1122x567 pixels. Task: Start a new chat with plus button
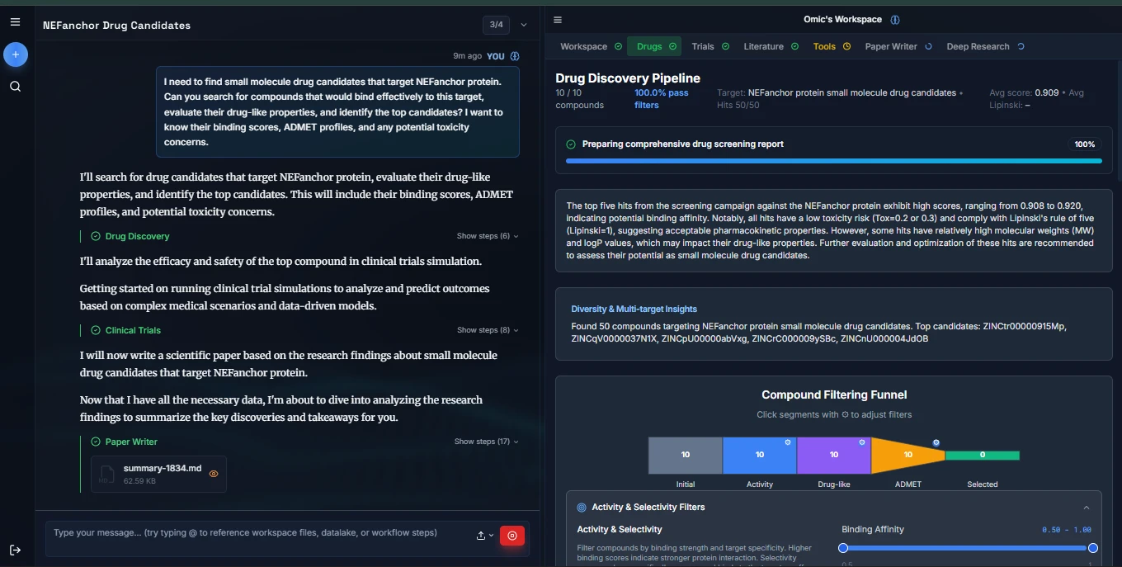pyautogui.click(x=16, y=54)
